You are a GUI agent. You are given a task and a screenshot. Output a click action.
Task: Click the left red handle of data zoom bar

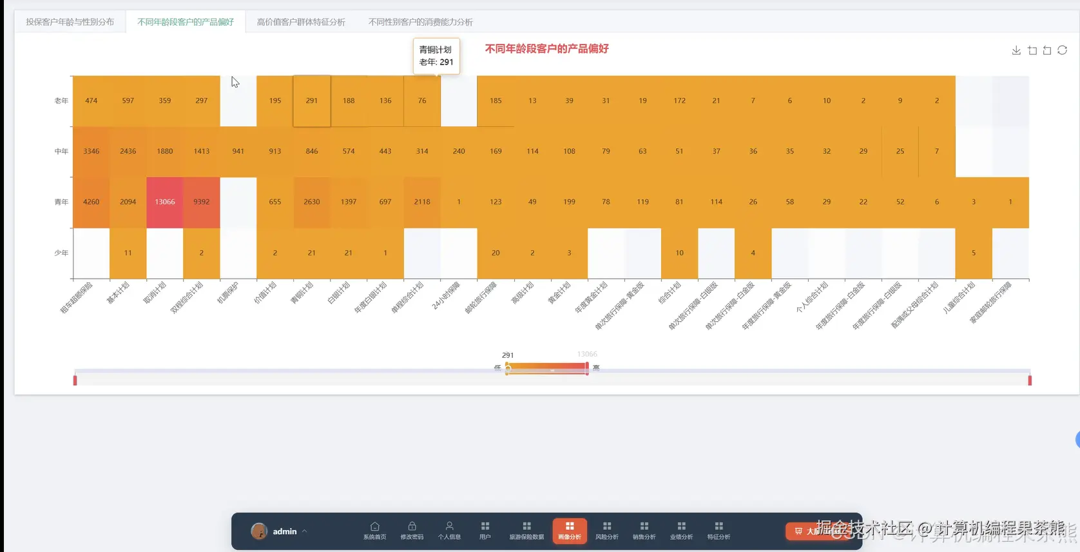75,380
